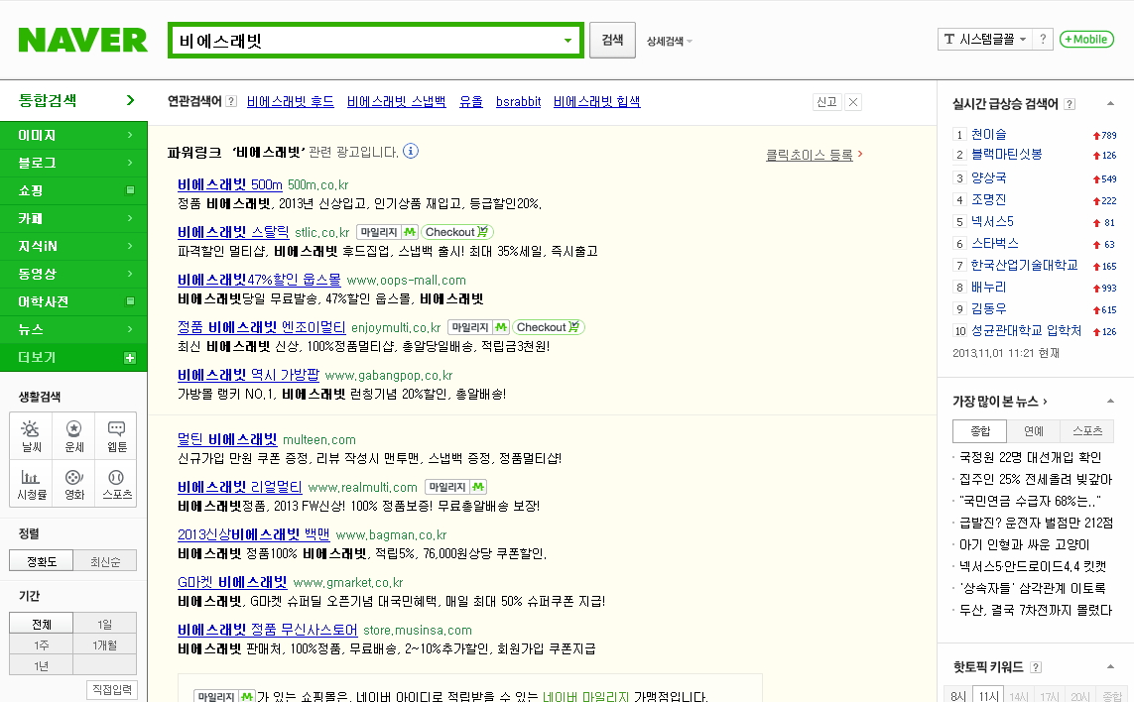Screen dimensions: 1134x702
Task: Collapse the 가장 많이 본 뉴스 panel
Action: pyautogui.click(x=1110, y=402)
